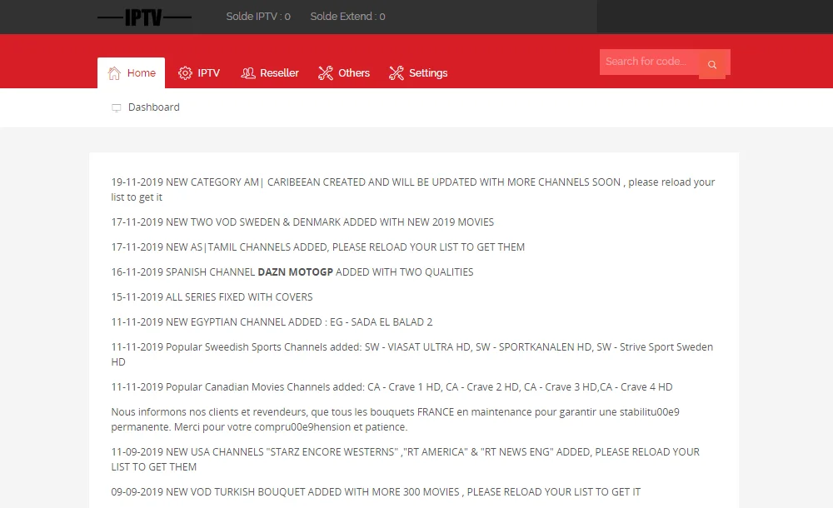Click the people icon beside Reseller
This screenshot has width=833, height=508.
pos(247,73)
